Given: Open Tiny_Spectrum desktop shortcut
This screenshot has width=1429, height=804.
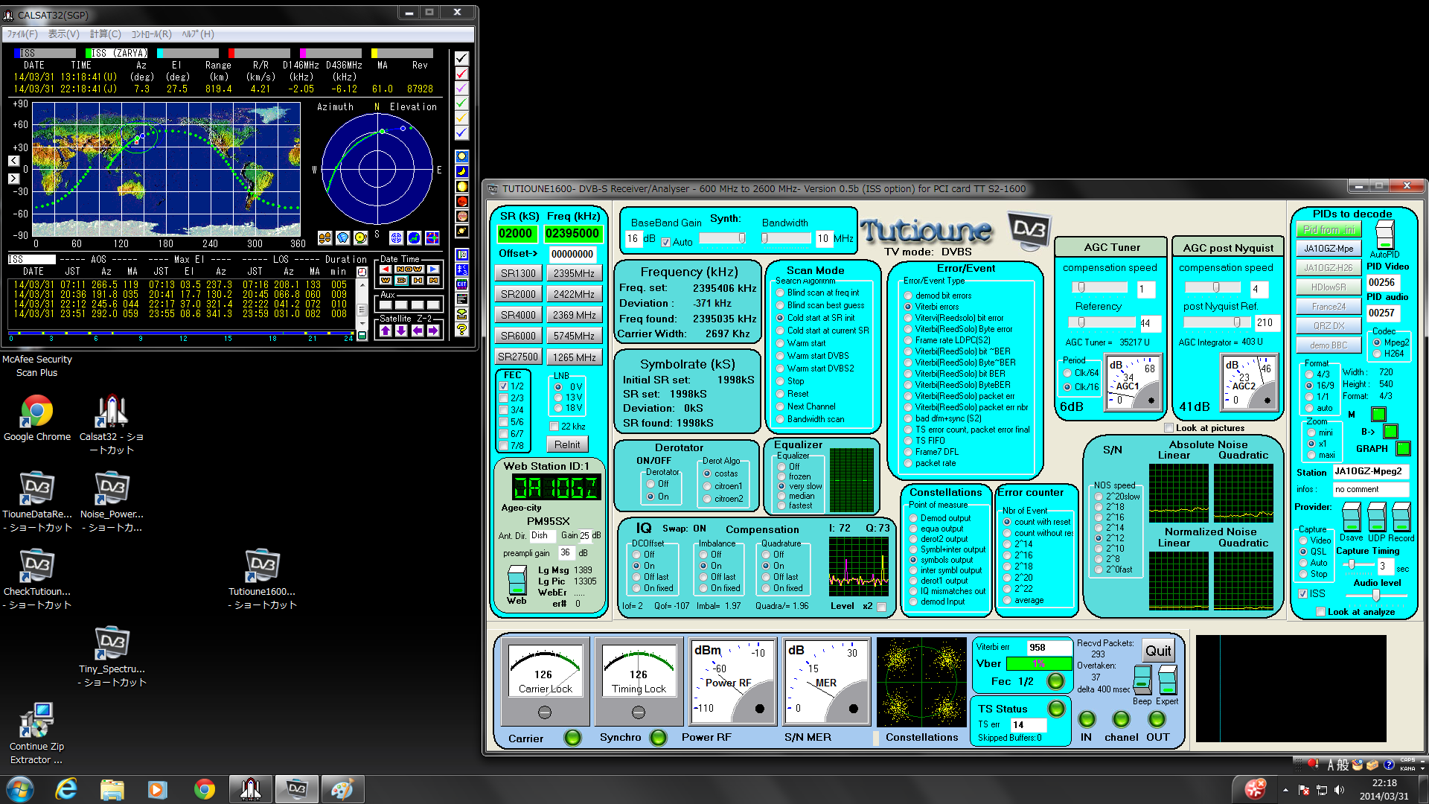Looking at the screenshot, I should (112, 657).
